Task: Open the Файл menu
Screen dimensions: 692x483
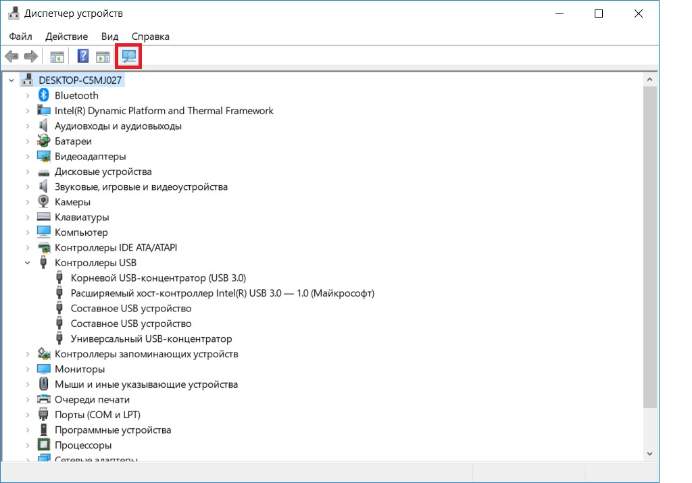Action: pos(21,36)
